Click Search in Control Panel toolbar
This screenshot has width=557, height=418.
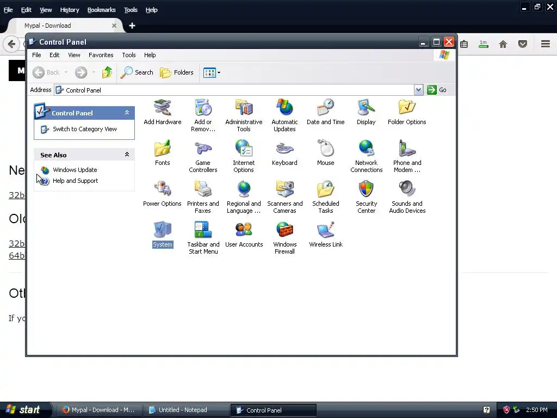pos(137,72)
